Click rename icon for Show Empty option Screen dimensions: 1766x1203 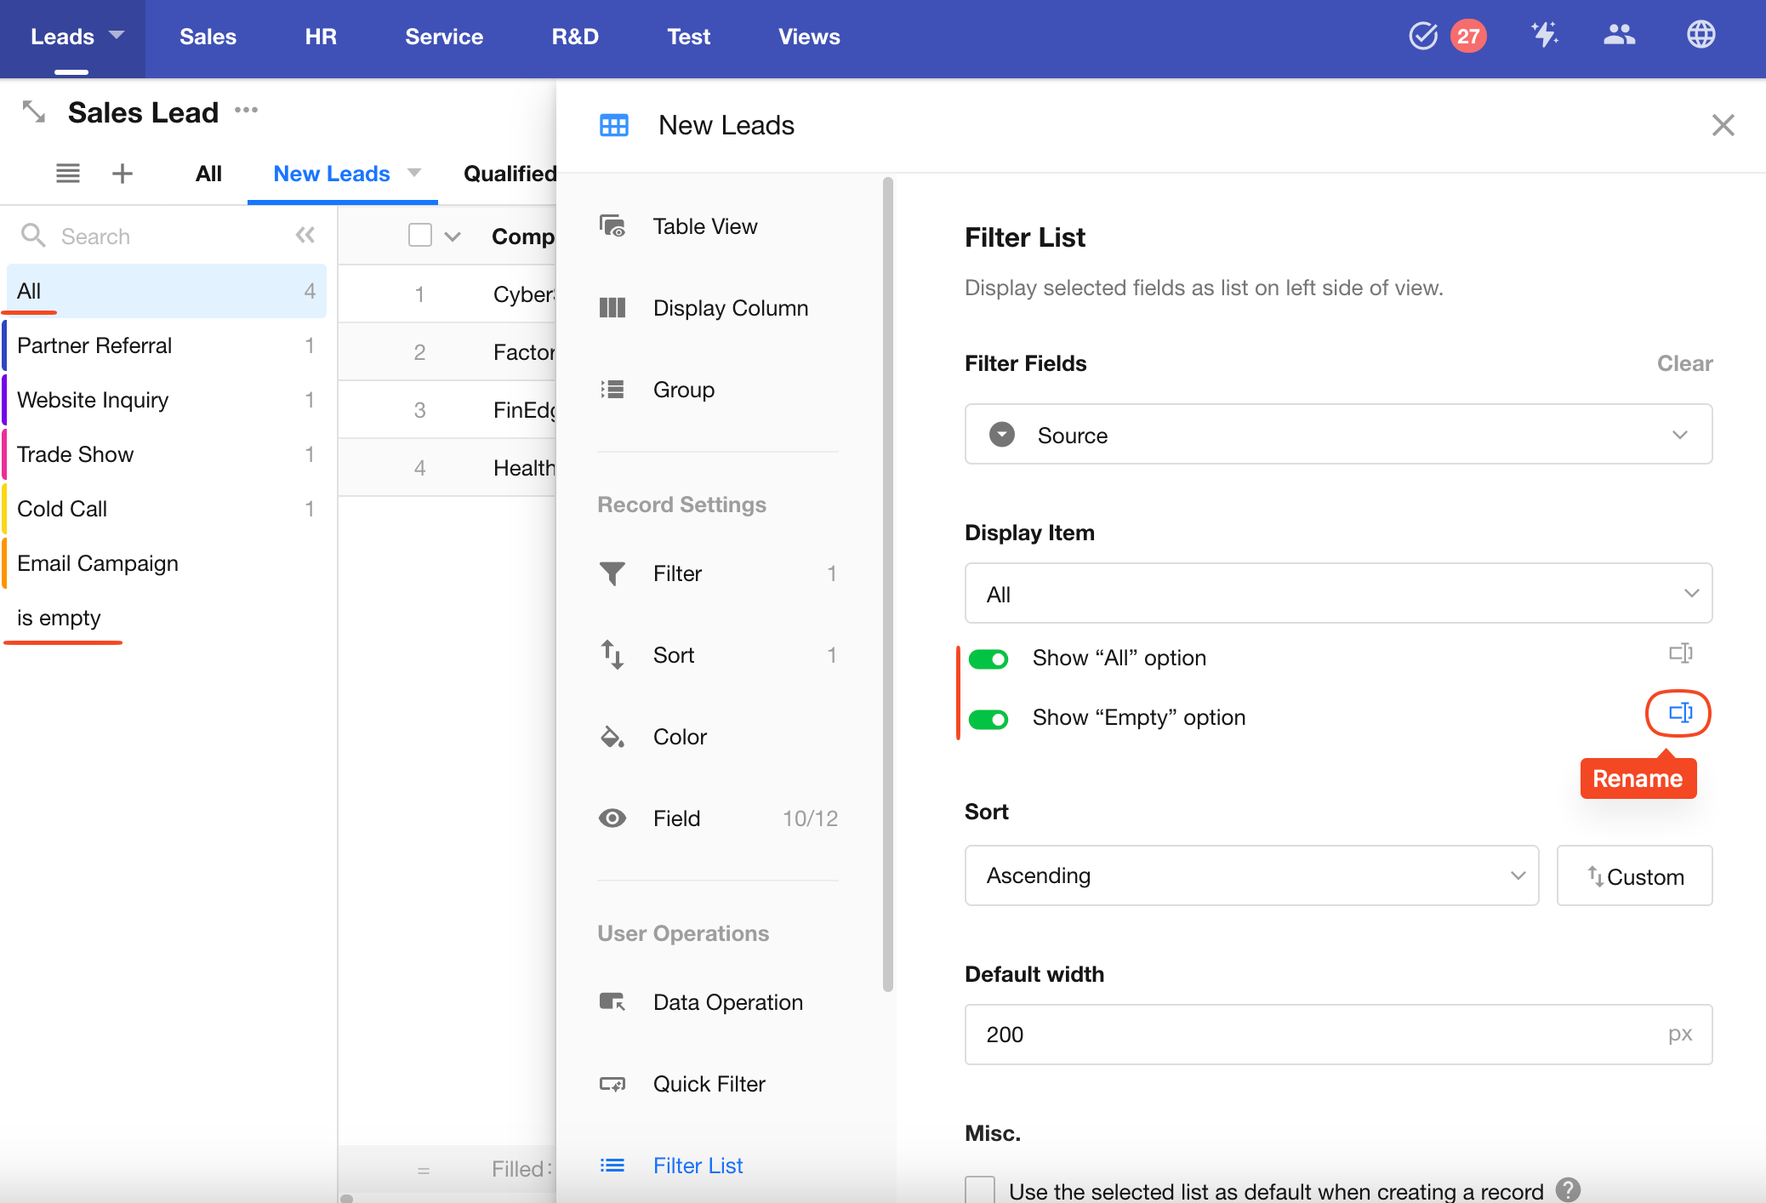[1679, 713]
